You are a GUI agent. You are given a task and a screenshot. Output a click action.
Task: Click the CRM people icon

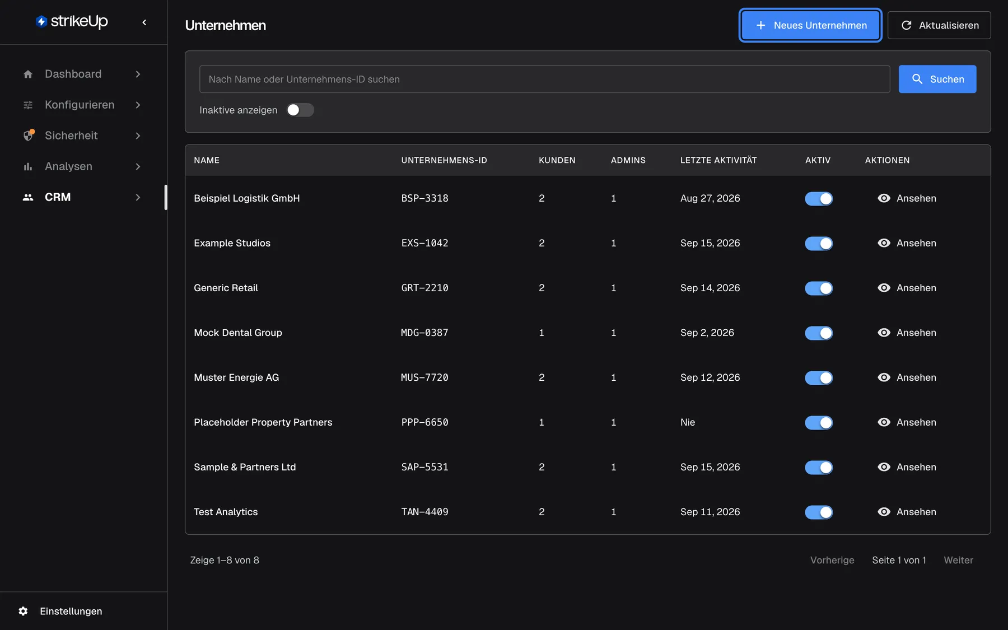[x=28, y=197]
